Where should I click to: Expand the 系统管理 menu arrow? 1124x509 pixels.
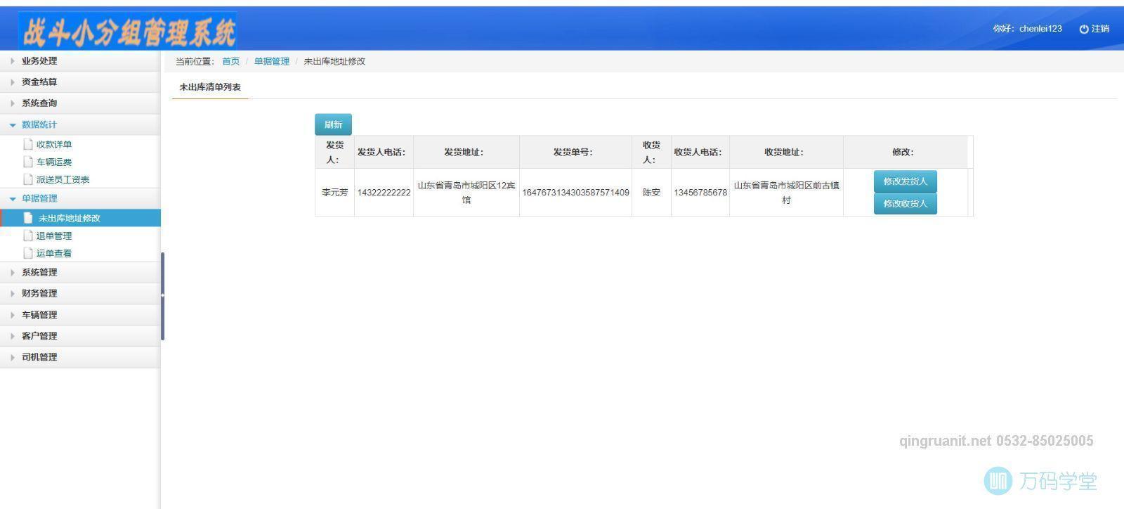coord(12,272)
